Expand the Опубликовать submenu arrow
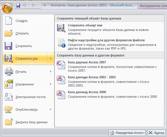Screen dimensions: 167x137 pyautogui.click(x=51, y=109)
